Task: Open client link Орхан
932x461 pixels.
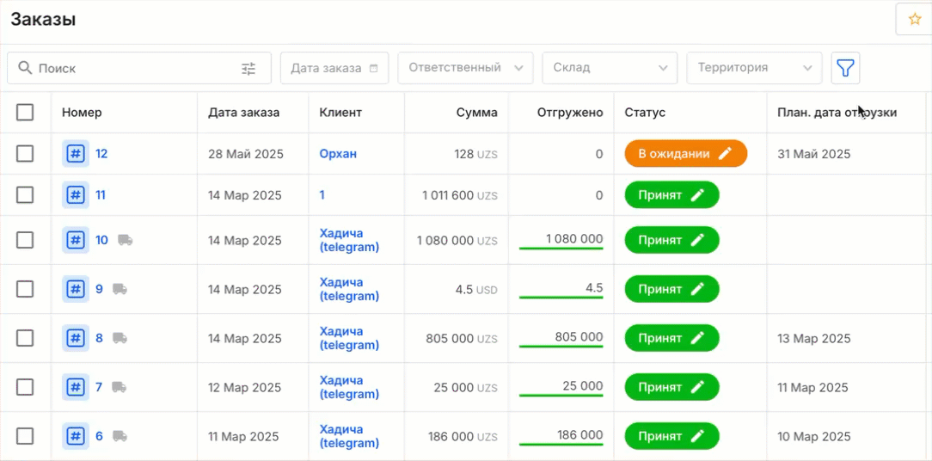Action: [338, 154]
